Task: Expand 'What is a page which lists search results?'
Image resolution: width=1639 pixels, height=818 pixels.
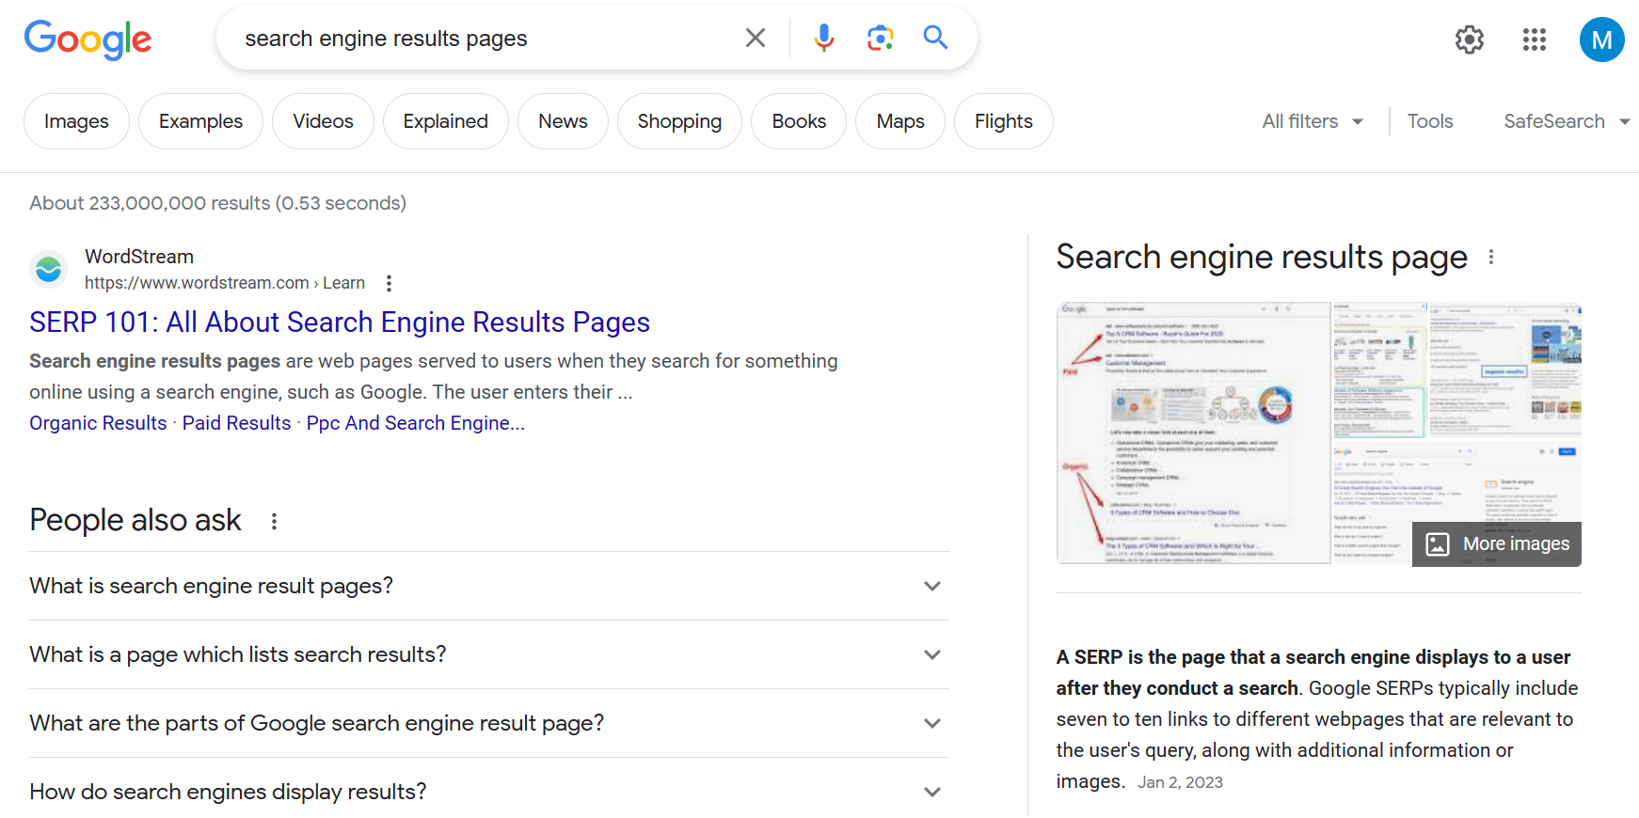Action: (489, 654)
